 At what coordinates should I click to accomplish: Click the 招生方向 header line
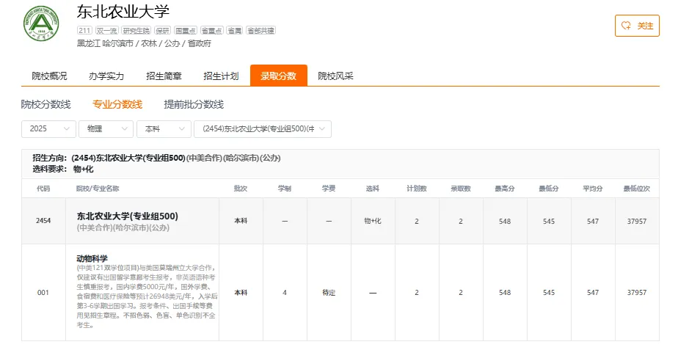[x=156, y=158]
